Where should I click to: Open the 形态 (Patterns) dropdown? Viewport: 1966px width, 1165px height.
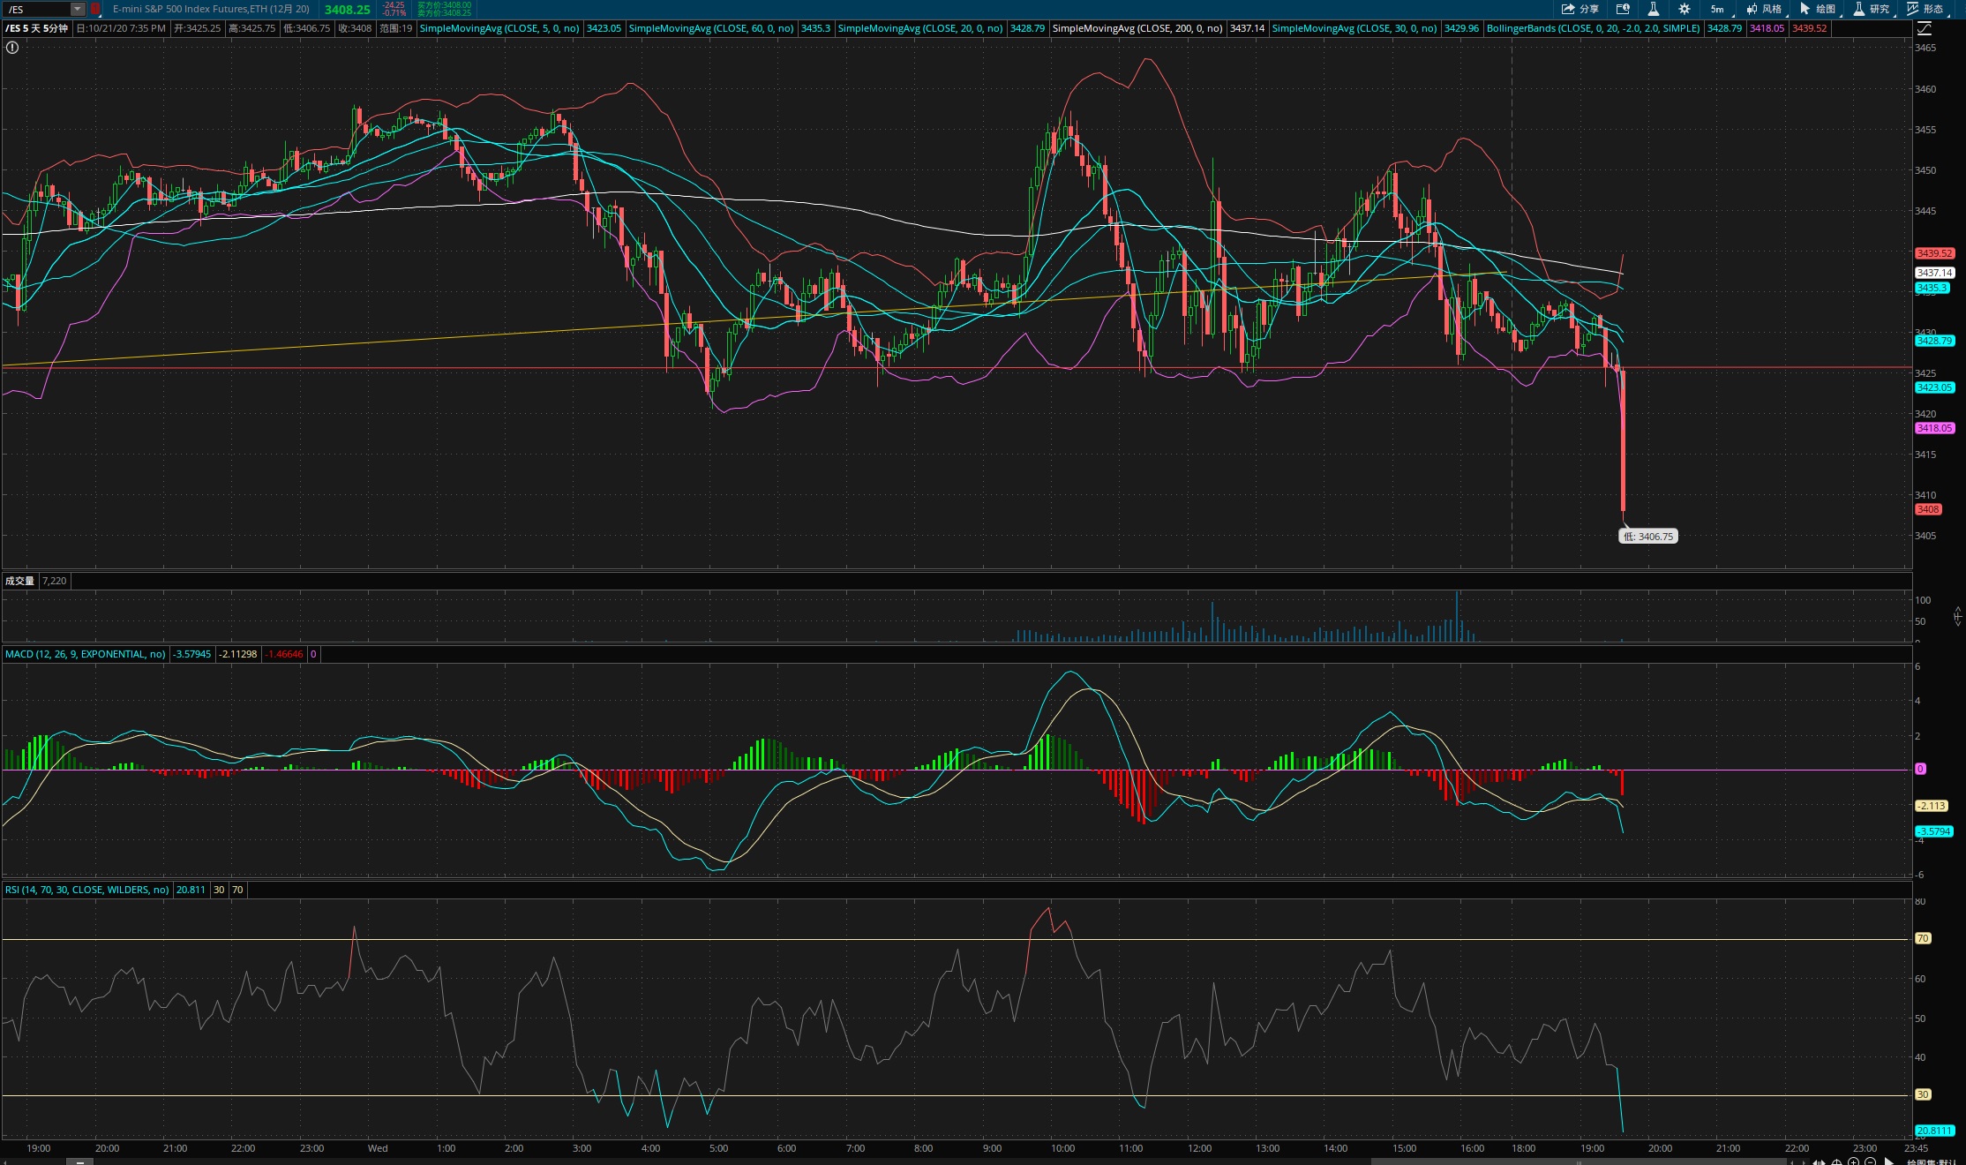click(x=1926, y=9)
